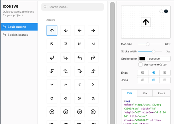Screen dimensions: 174x124
Task: Enable the Use currentColor checkbox
Action: tap(140, 64)
